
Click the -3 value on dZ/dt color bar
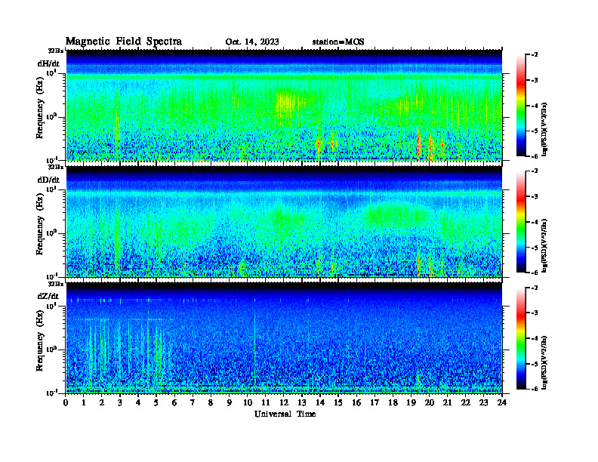coord(535,313)
